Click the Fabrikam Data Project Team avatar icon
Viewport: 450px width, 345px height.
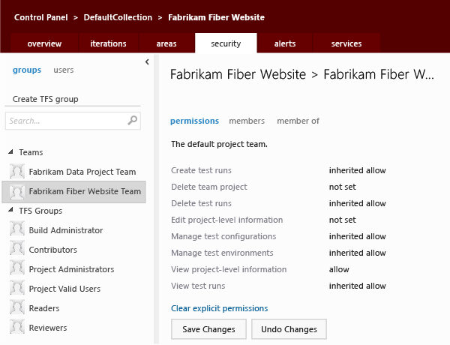click(17, 171)
